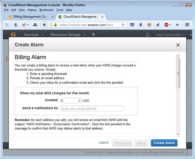Click the address bar URL

point(86,25)
